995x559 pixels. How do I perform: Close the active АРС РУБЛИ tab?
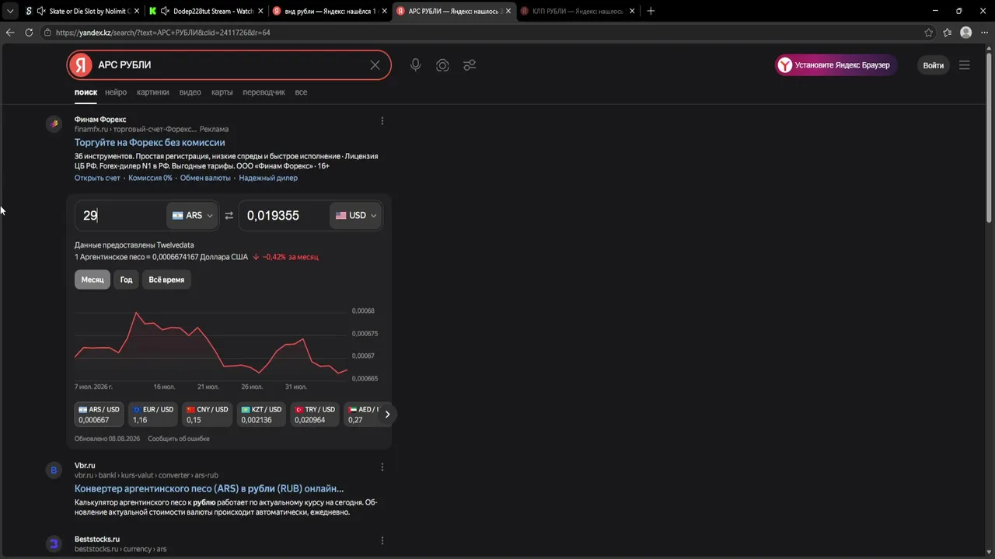[x=508, y=11]
